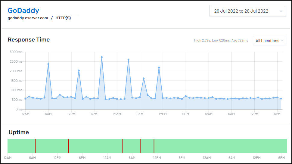Image resolution: width=292 pixels, height=164 pixels.
Task: Click the peak data point near 2600ms after 12AM
Action: click(x=129, y=60)
